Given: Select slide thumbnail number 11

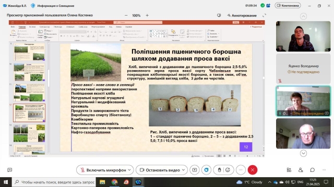Looking at the screenshot, I should 29,92.
